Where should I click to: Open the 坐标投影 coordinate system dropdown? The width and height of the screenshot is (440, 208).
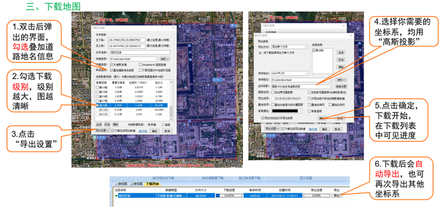tap(330, 86)
